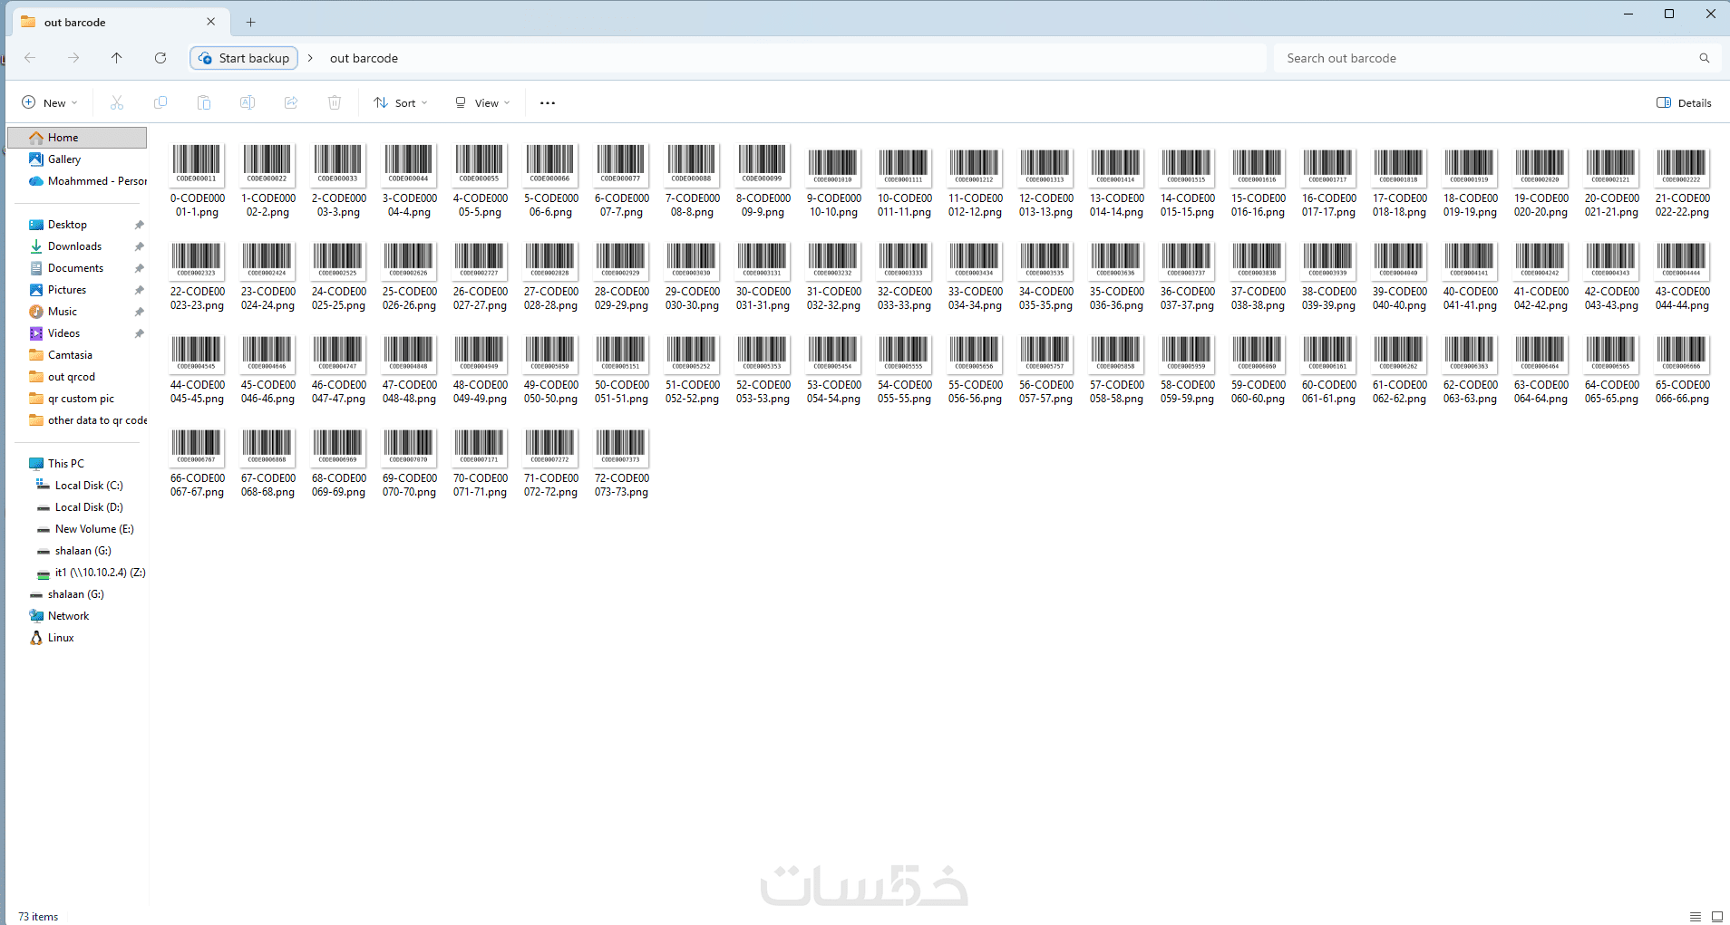
Task: Refresh the out barcode folder
Action: click(160, 58)
